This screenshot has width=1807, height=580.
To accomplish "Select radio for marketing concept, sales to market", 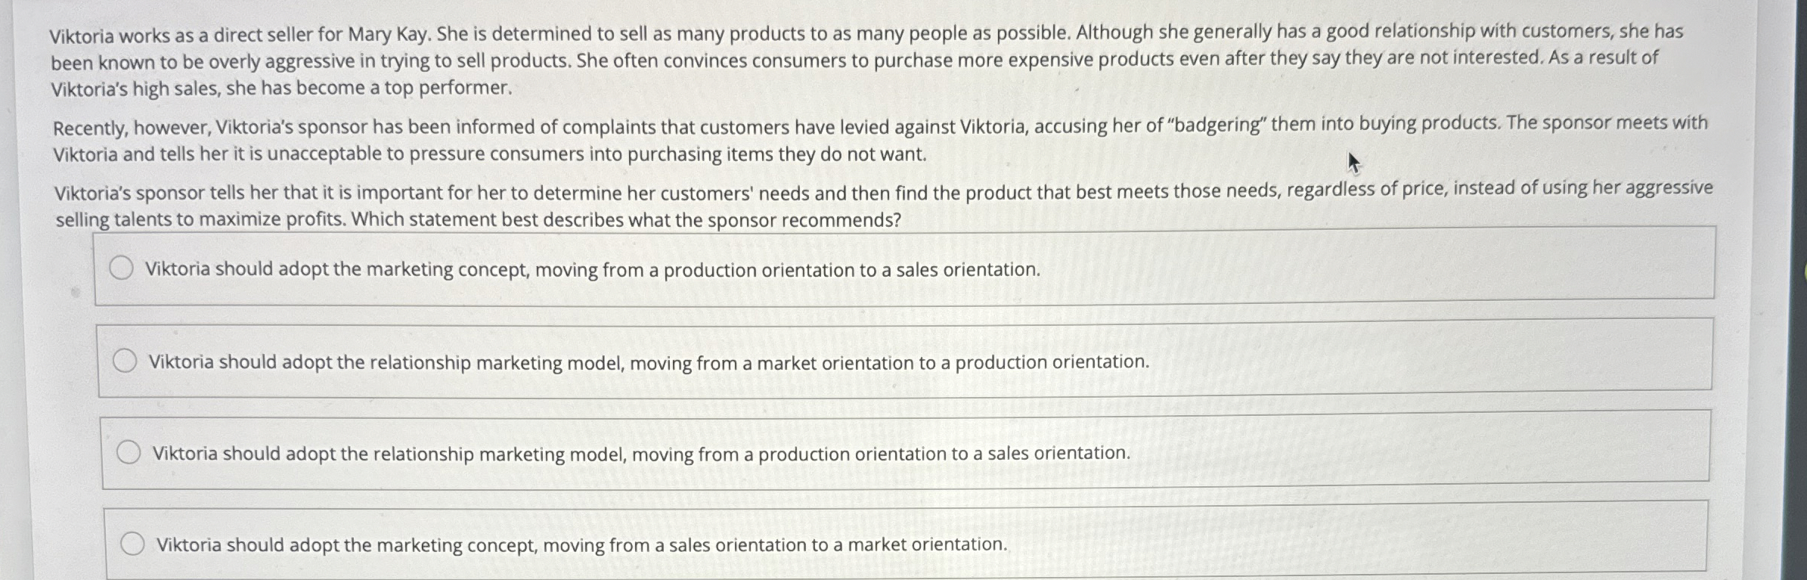I will tap(132, 544).
